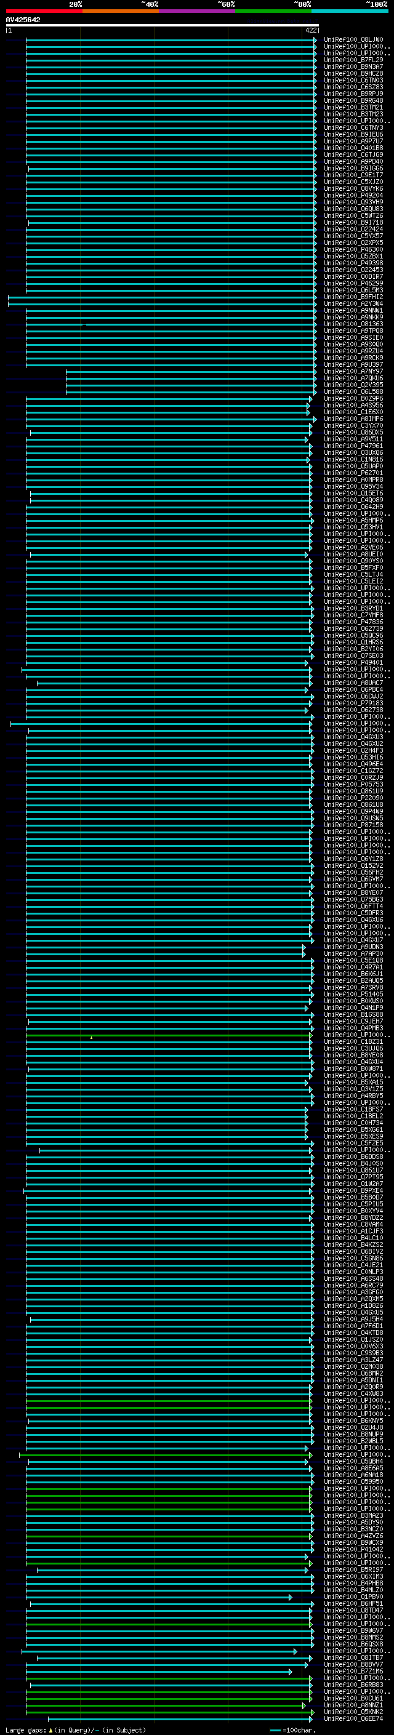
Task: Click the UniRef100_B3RYD1 label
Action: click(x=353, y=609)
